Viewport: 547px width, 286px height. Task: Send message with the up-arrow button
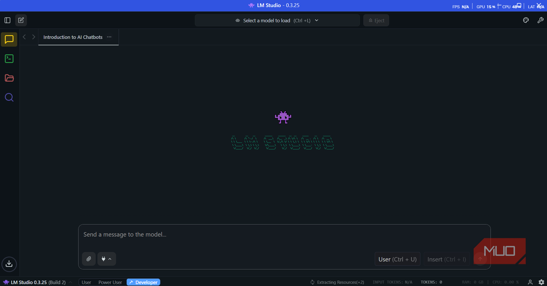pos(480,259)
